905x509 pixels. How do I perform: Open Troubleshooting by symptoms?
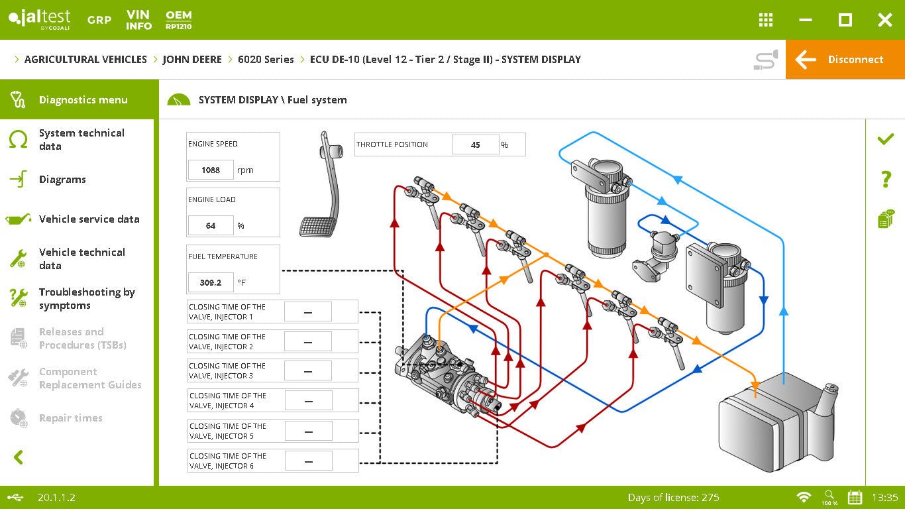87,298
